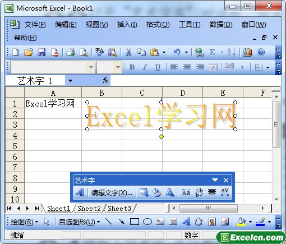This screenshot has width=286, height=244.
Task: Run the Spelling check icon
Action: [x=99, y=52]
